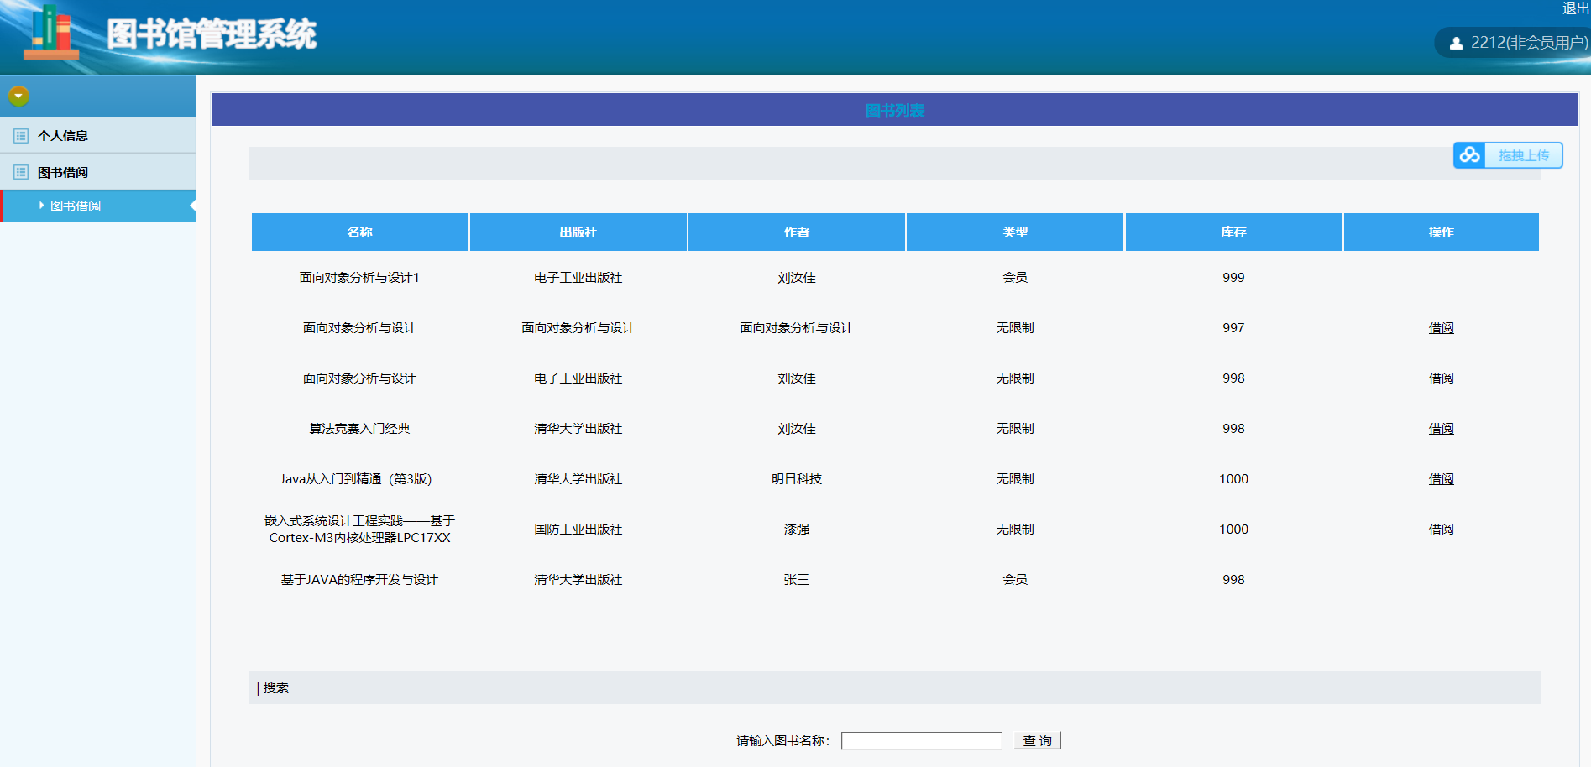Click the library books logo icon
Screen dimensions: 1591x767
[x=50, y=34]
